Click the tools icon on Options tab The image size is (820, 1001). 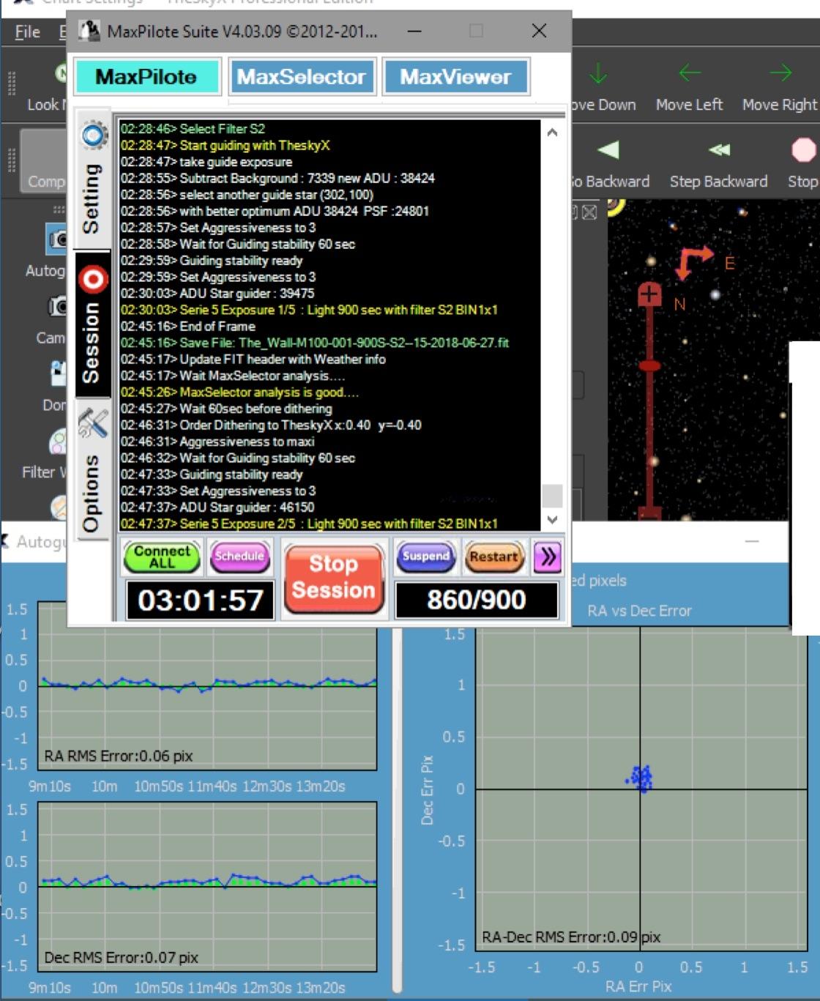point(93,423)
